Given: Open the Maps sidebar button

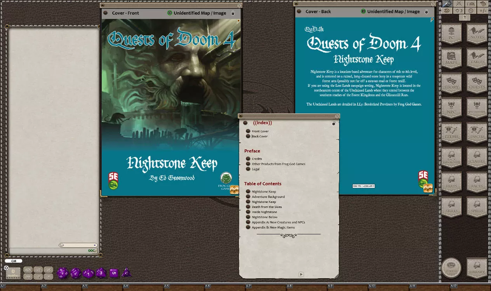Looking at the screenshot, I should click(451, 58).
